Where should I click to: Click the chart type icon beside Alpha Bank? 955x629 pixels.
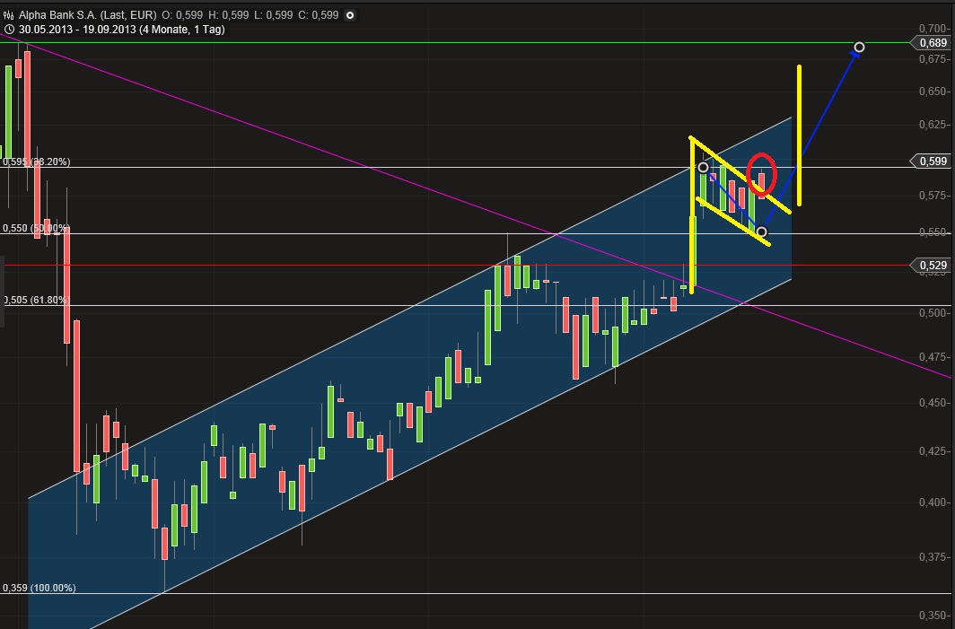[9, 15]
